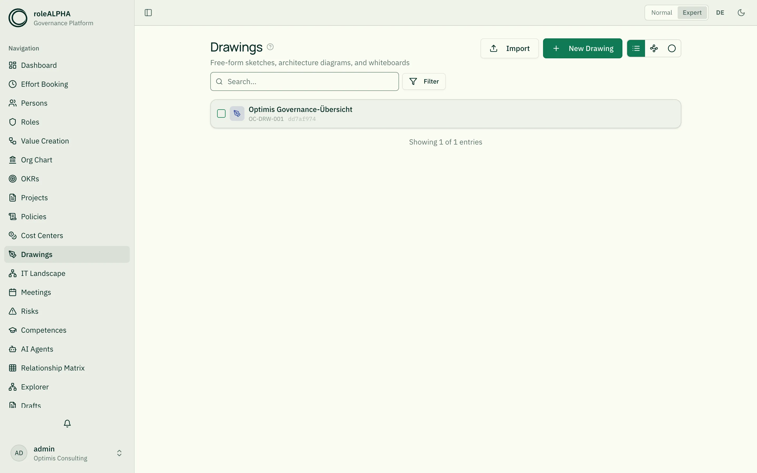The width and height of the screenshot is (757, 473).
Task: Switch to Normal mode
Action: (x=662, y=13)
